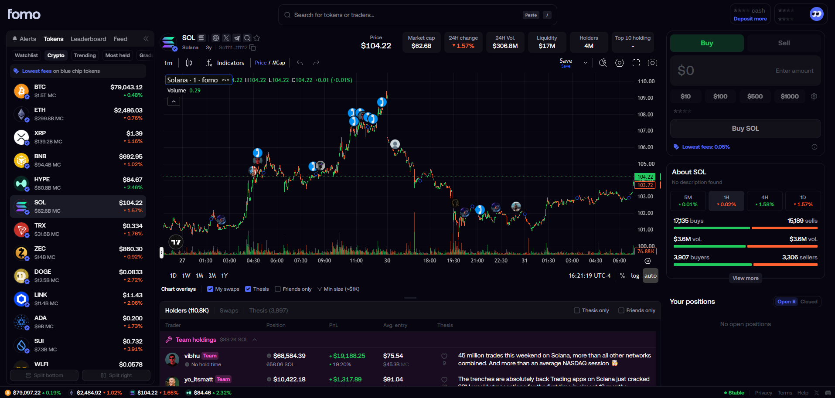Toggle auto scale on chart

[651, 276]
